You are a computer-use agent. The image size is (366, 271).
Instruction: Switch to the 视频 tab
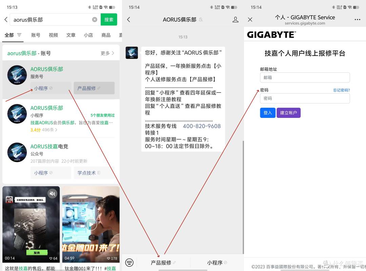(53, 35)
